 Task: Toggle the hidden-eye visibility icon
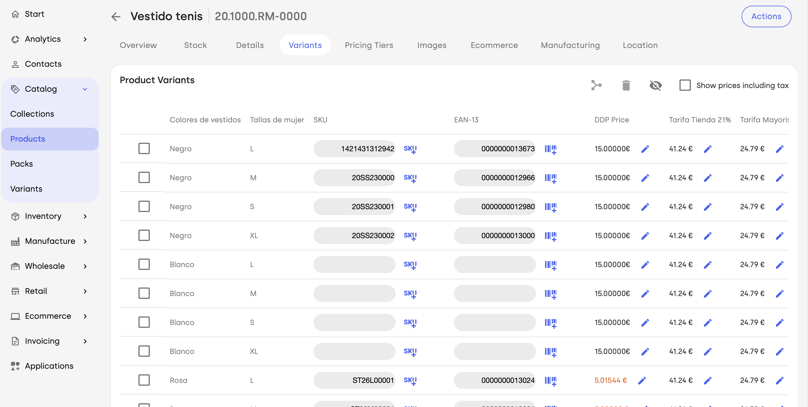[655, 85]
